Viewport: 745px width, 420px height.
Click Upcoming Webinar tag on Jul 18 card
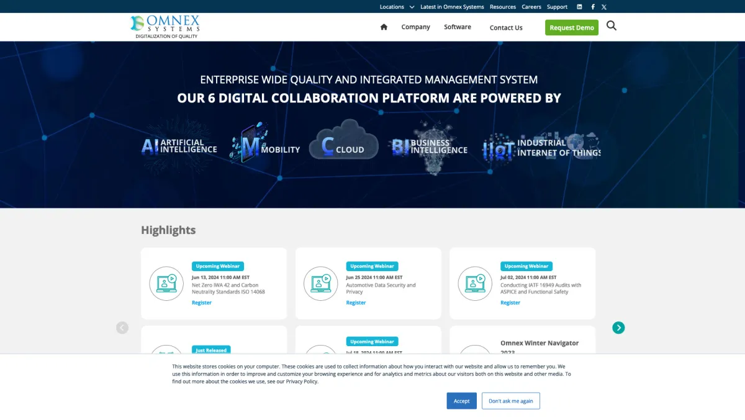click(372, 341)
